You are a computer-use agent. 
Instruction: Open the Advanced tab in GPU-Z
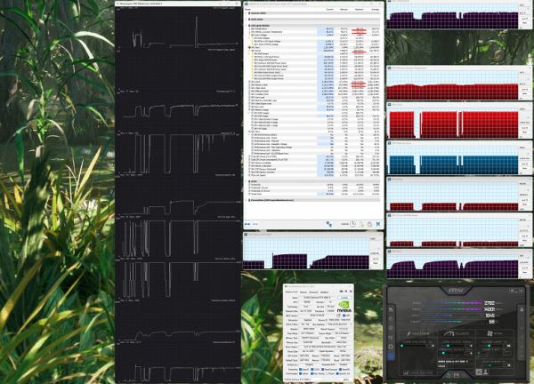(313, 292)
